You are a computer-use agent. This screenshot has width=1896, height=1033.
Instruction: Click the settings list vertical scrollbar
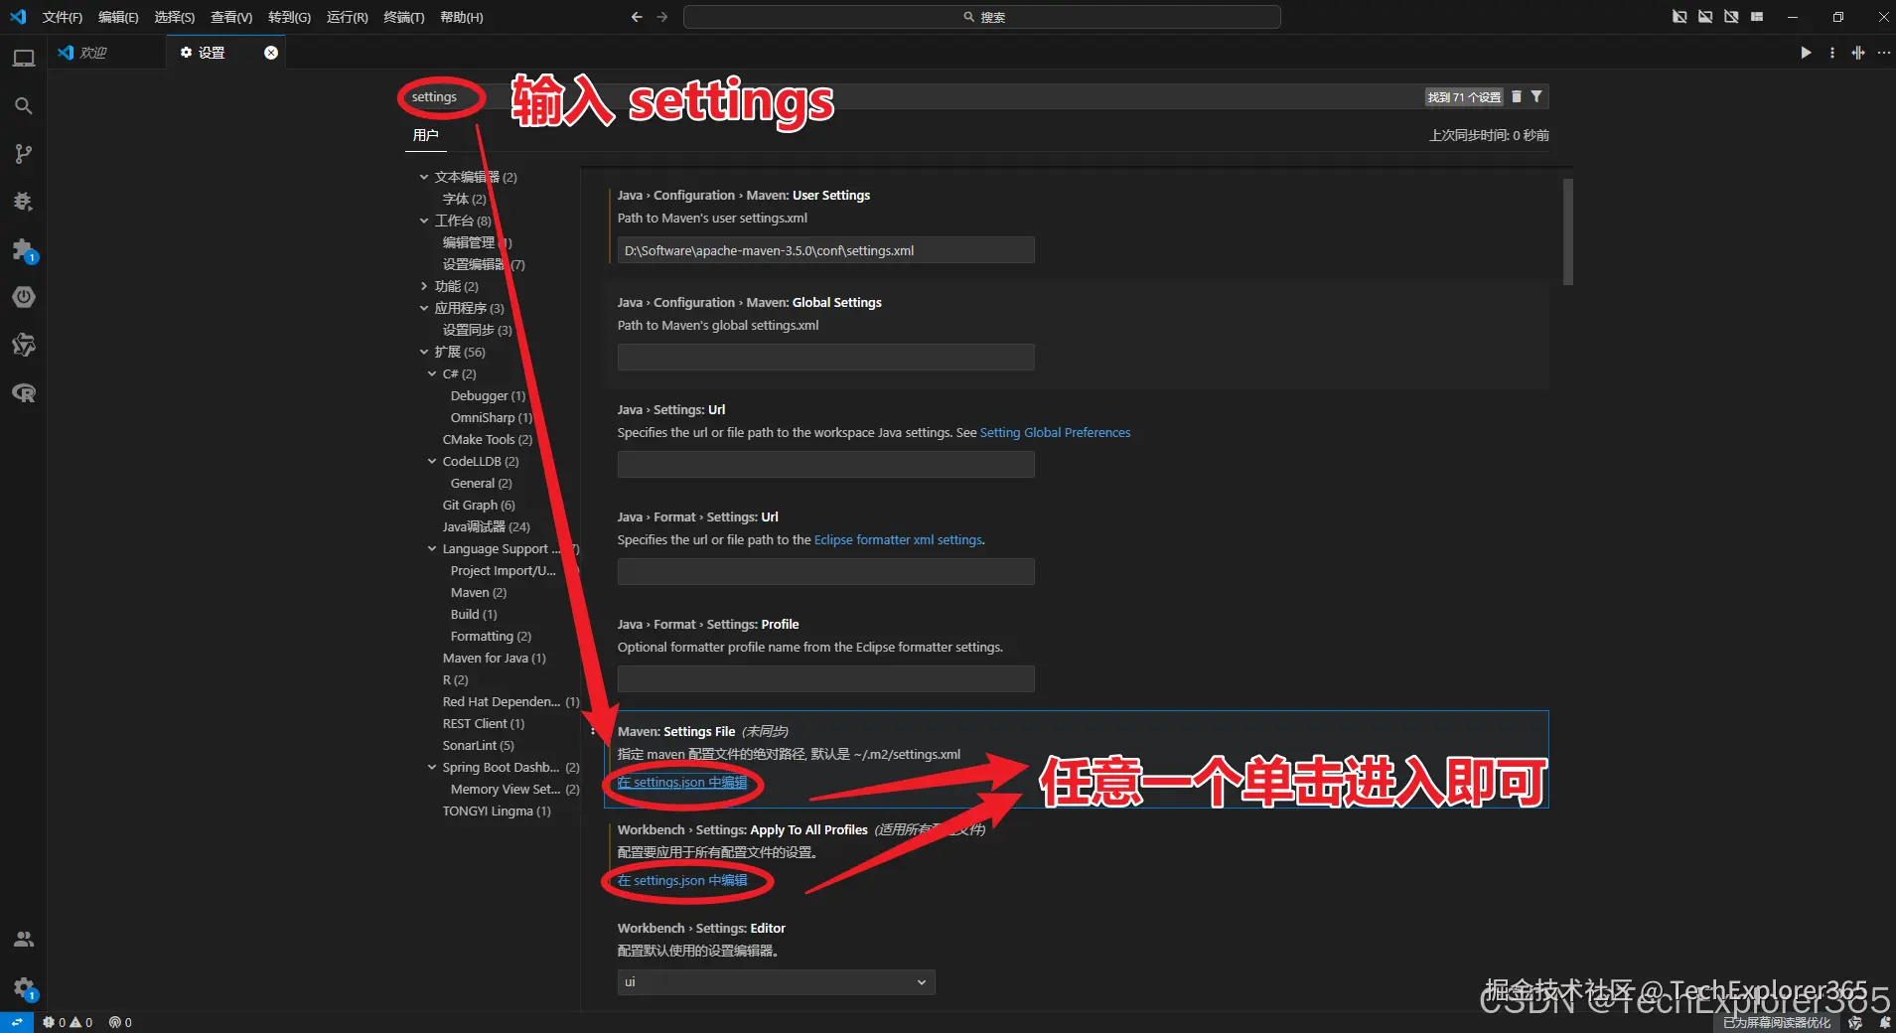point(1567,232)
